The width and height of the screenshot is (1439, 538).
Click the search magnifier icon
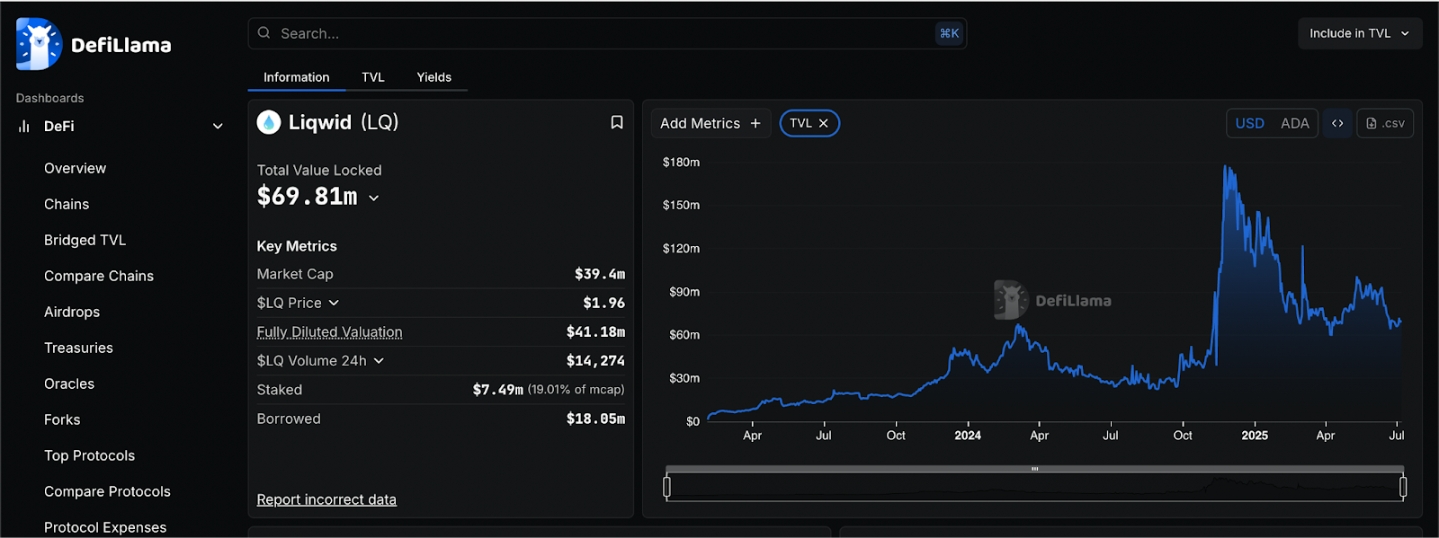pyautogui.click(x=264, y=33)
